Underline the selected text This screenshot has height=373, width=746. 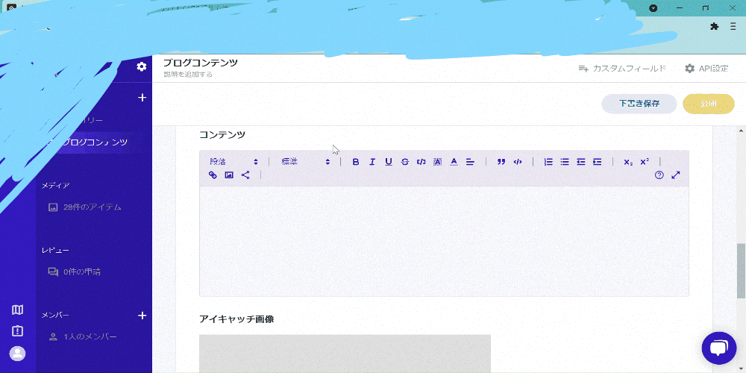(388, 162)
